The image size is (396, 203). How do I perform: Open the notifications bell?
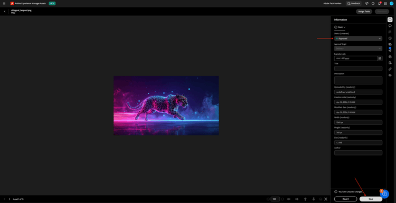[379, 4]
